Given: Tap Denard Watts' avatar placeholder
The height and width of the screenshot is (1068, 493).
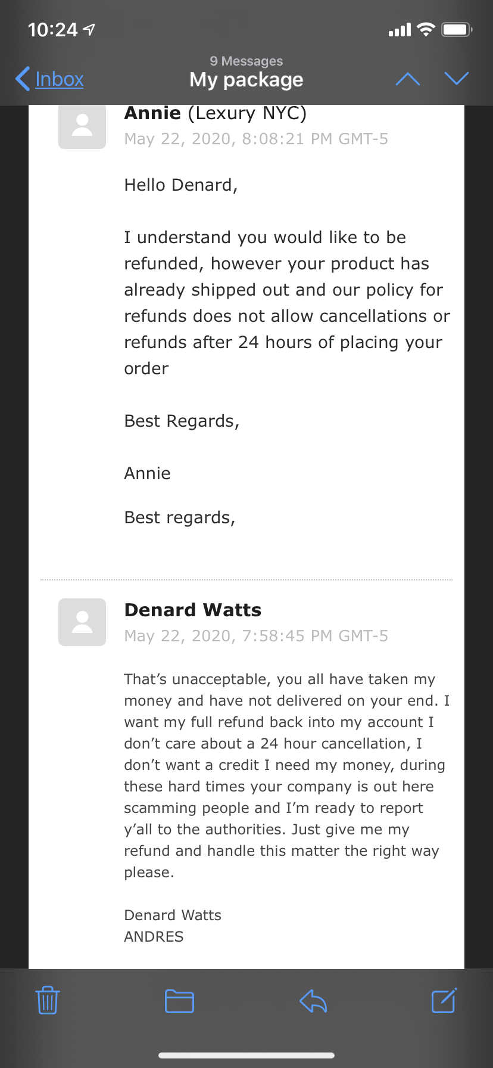Looking at the screenshot, I should point(82,622).
